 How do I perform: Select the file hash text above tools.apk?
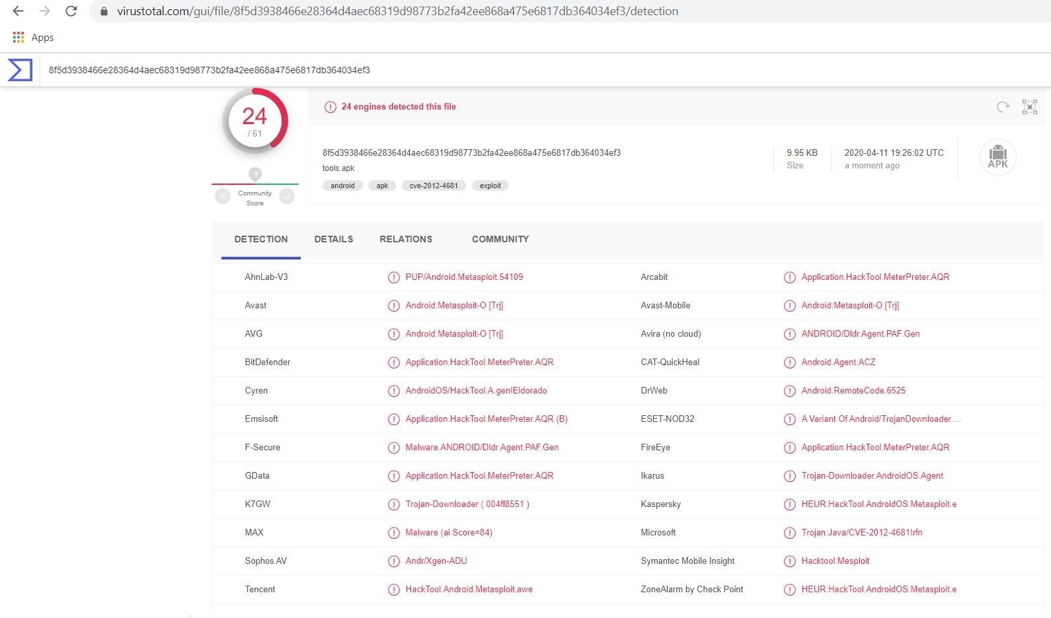(x=471, y=153)
